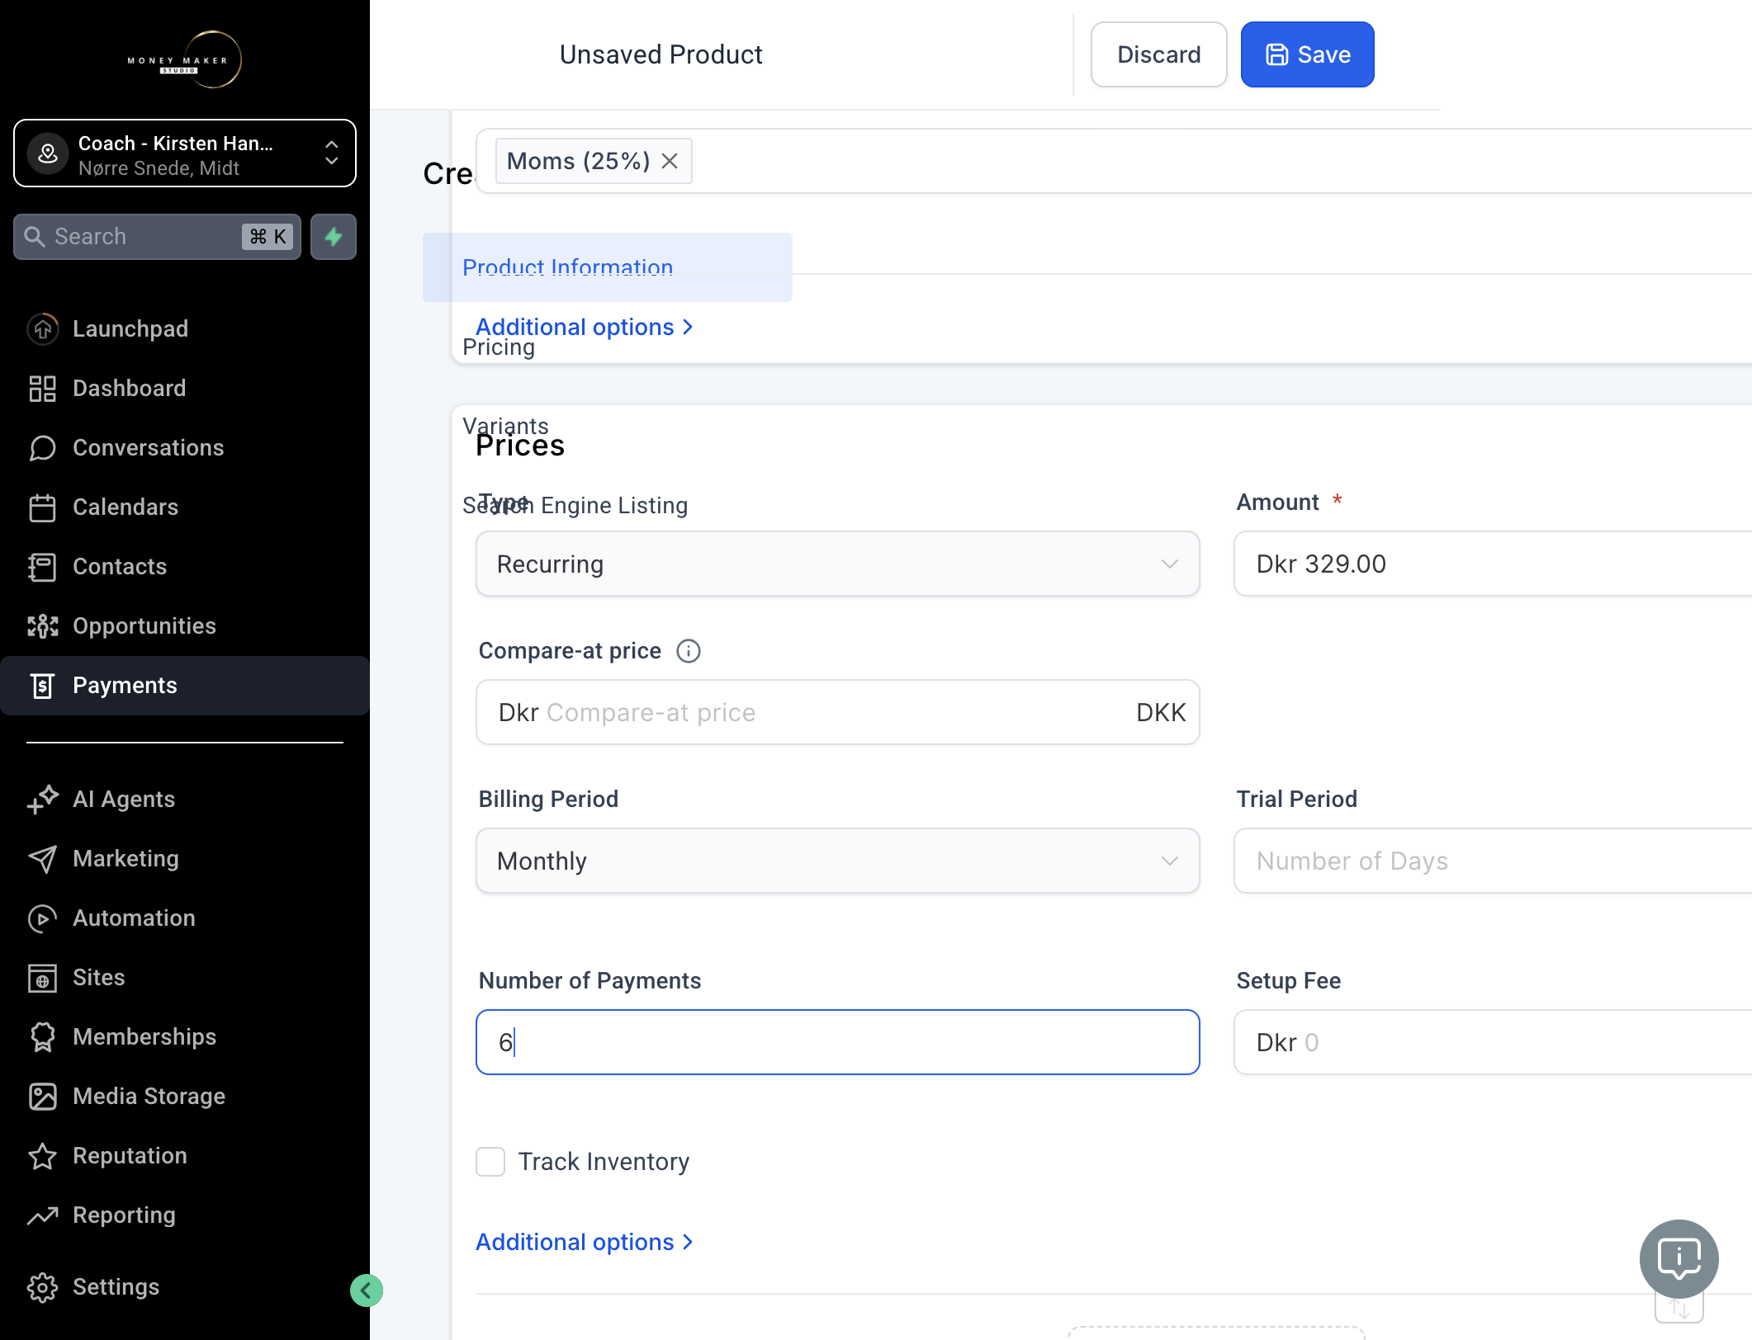Click the Calendars icon
The height and width of the screenshot is (1340, 1752).
coord(42,507)
